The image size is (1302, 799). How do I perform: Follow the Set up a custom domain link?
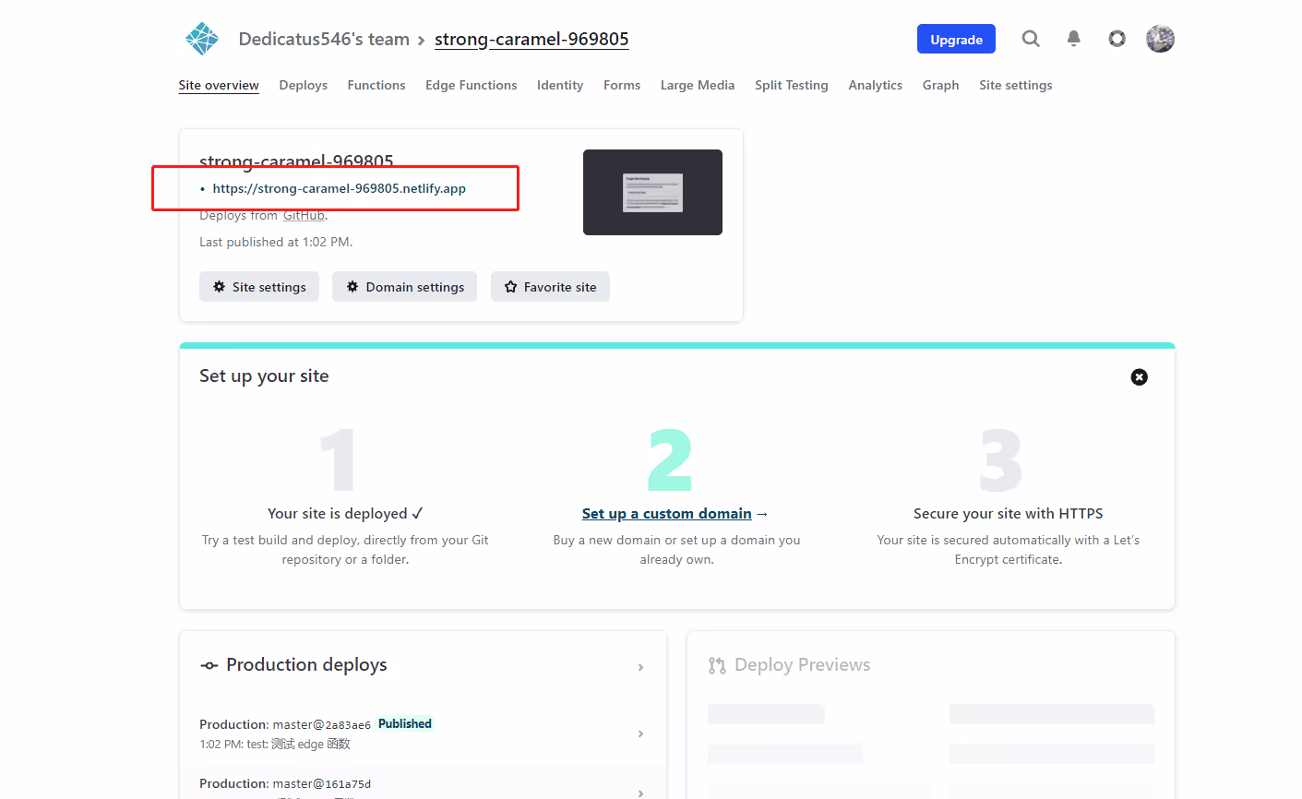[667, 514]
